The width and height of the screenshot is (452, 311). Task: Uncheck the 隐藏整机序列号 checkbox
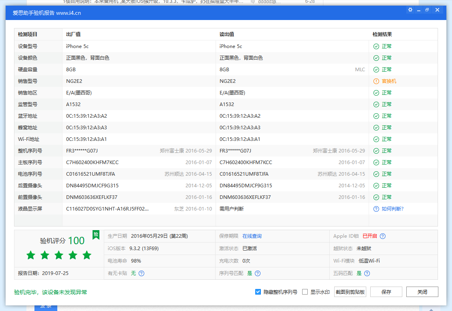(258, 292)
